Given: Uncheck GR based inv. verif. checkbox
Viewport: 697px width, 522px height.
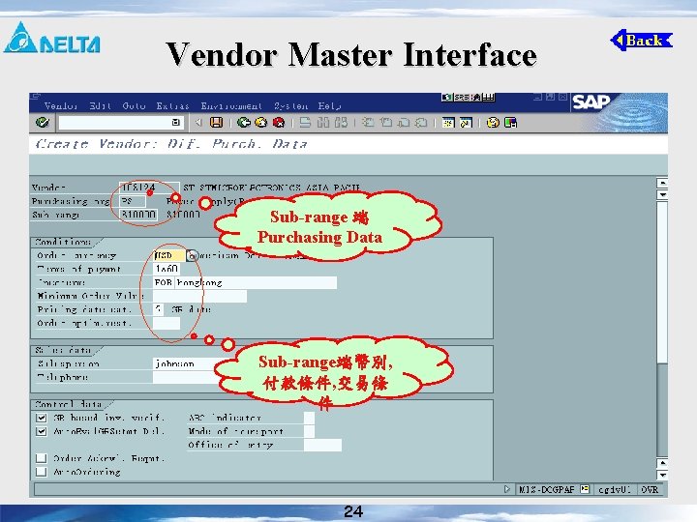Looking at the screenshot, I should pos(42,418).
